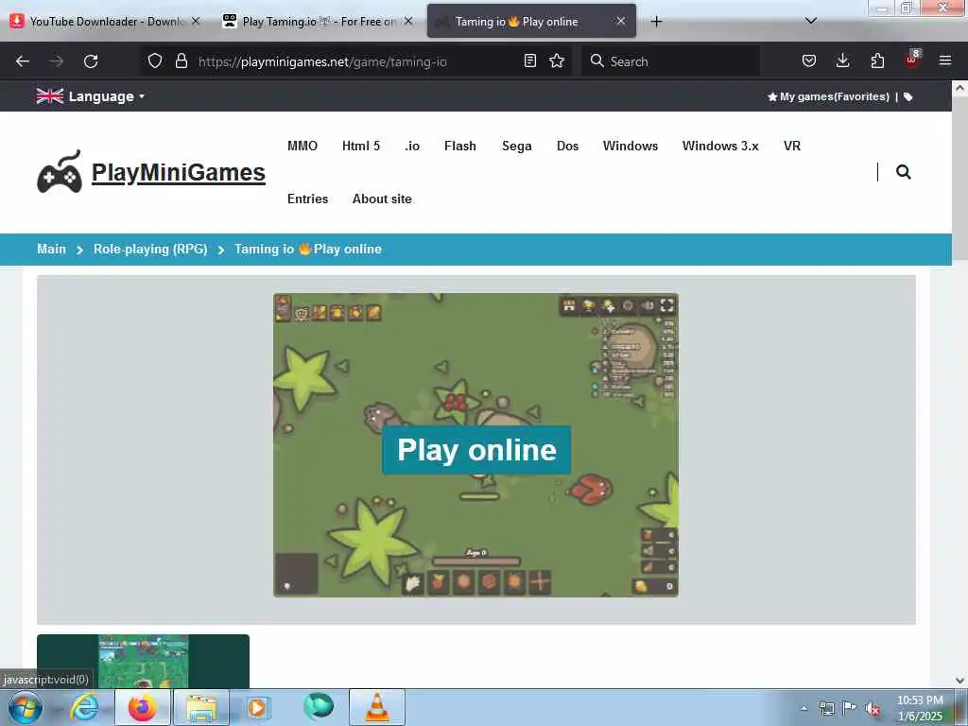This screenshot has width=968, height=726.
Task: Show hidden system tray icons
Action: point(804,708)
